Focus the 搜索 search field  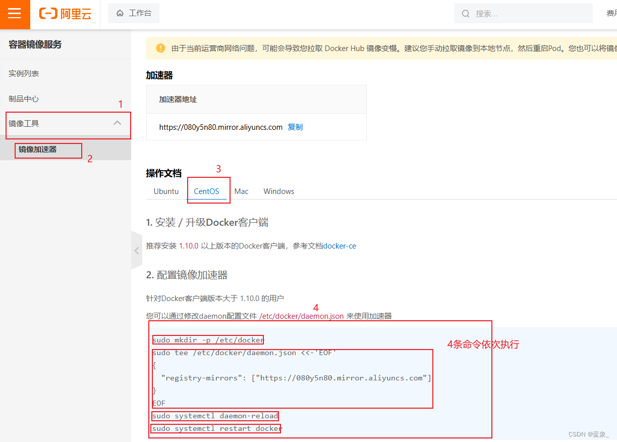[x=523, y=14]
